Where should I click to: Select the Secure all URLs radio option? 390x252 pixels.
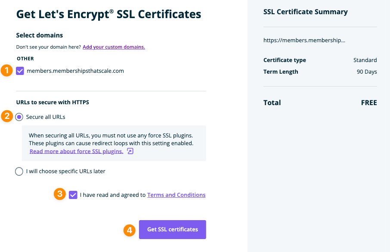tap(19, 116)
